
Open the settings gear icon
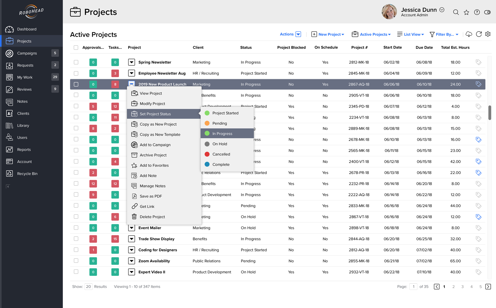click(x=488, y=34)
